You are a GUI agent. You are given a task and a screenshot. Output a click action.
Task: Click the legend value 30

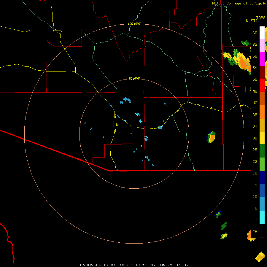255,138
